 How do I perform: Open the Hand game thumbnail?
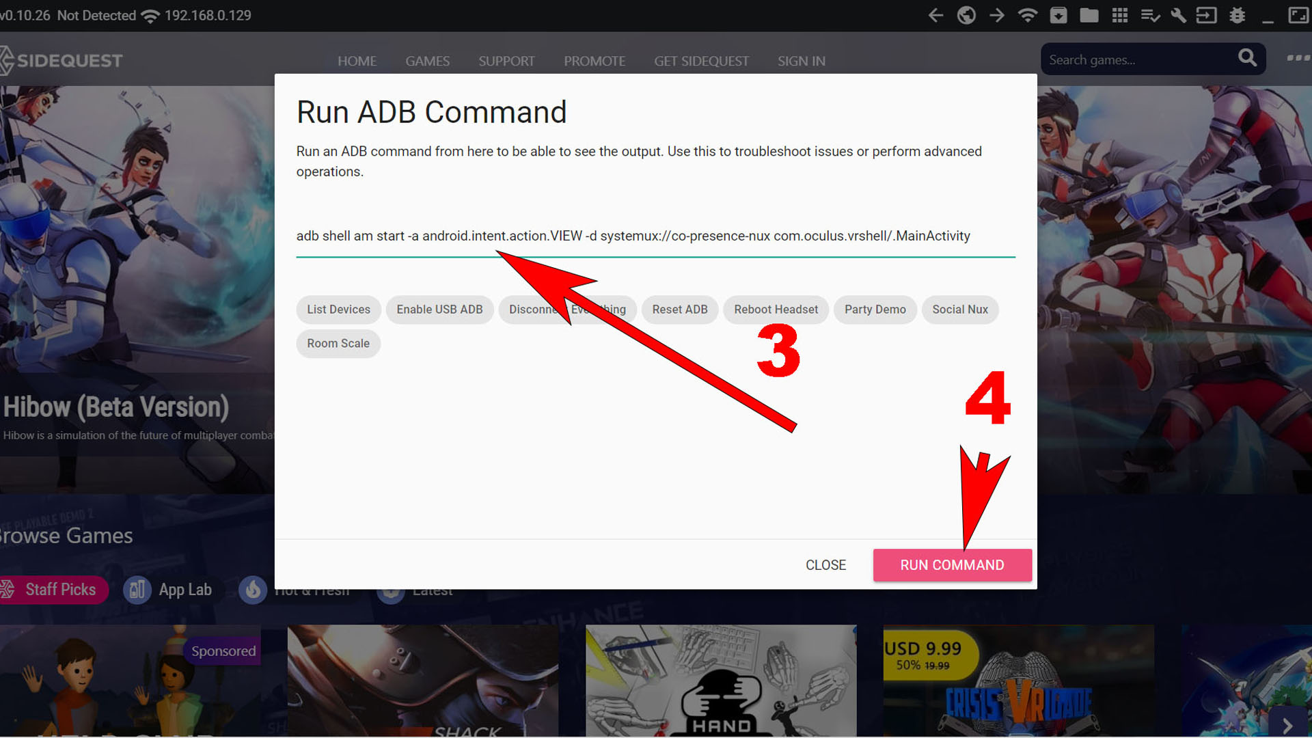[721, 681]
